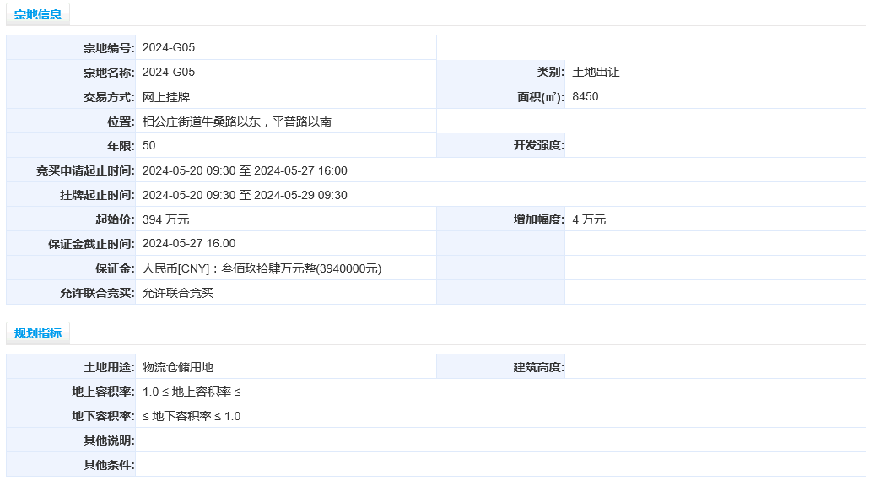Select the 年限 value 50
This screenshot has width=869, height=481.
(149, 146)
